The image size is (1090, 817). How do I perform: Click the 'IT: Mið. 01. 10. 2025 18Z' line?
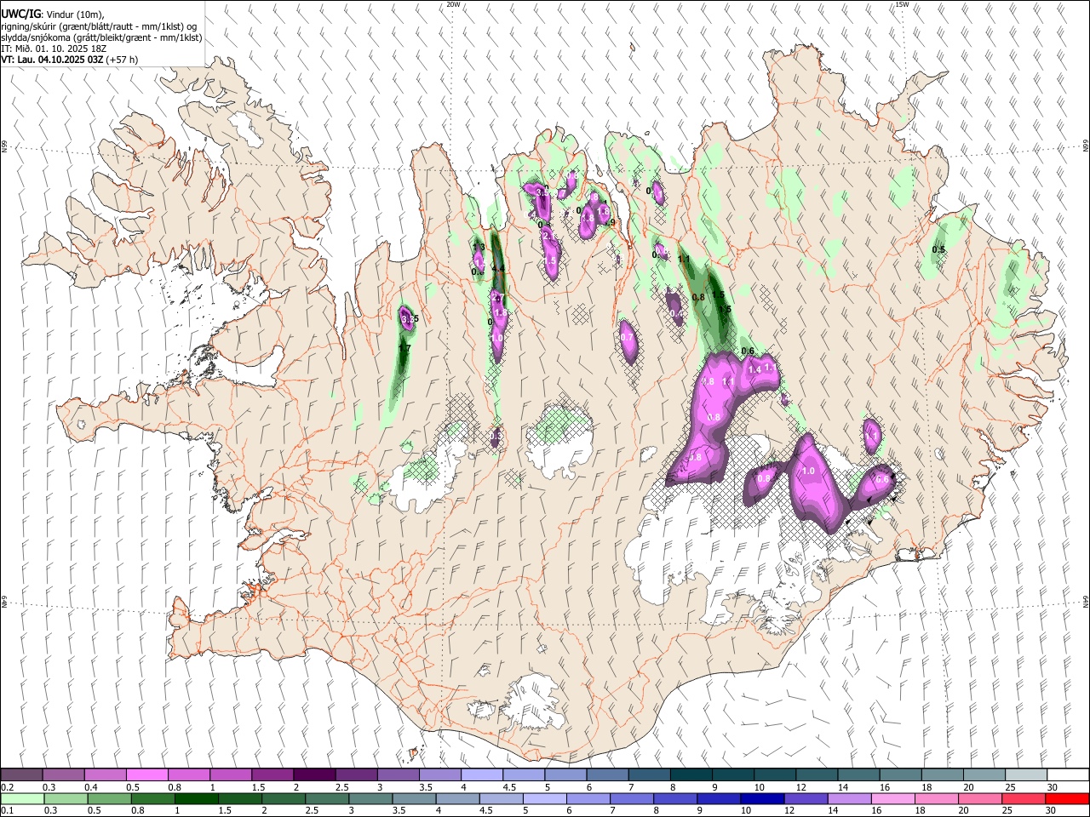(53, 49)
